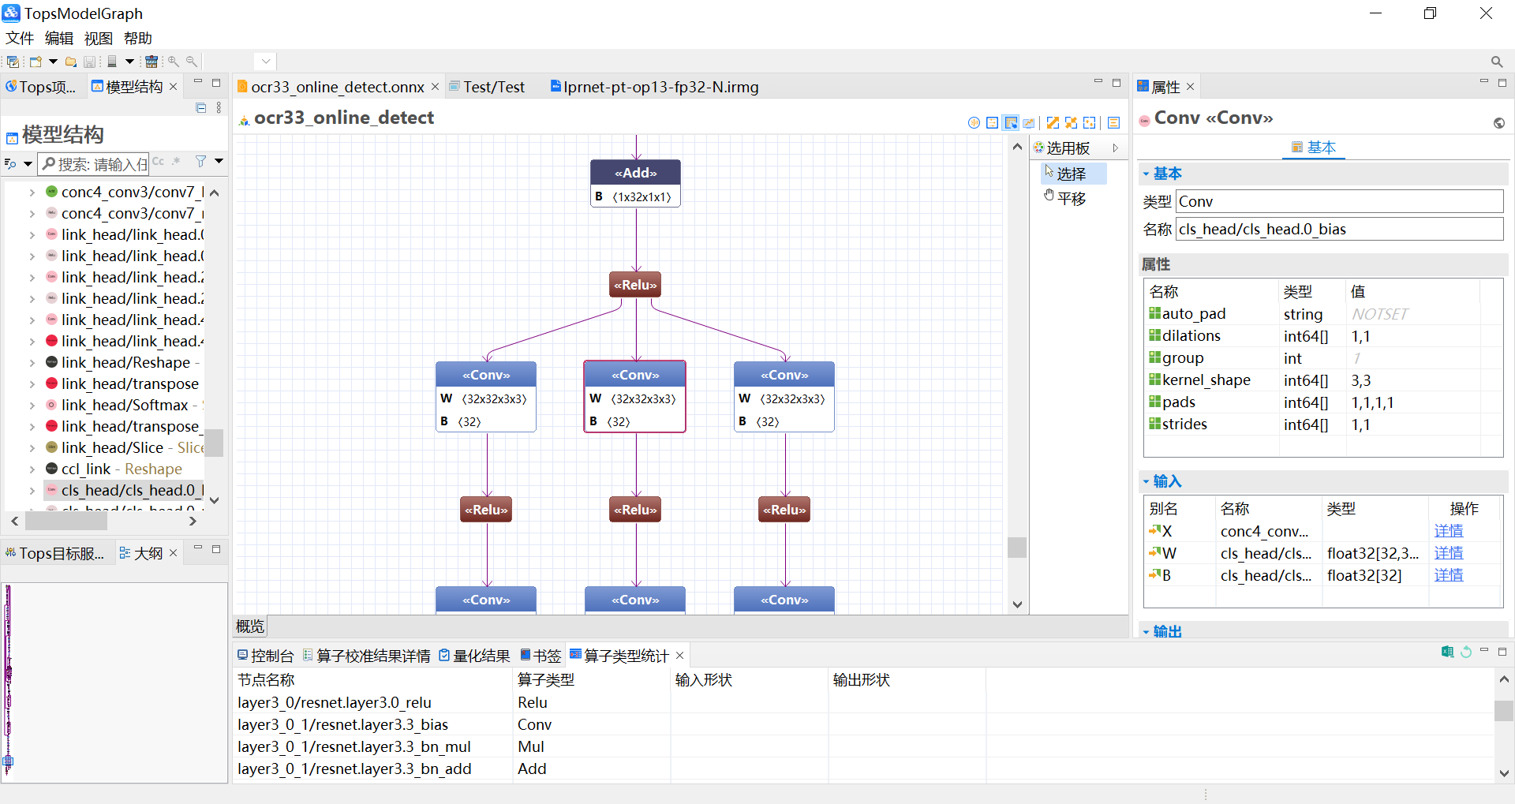Click the save disk toolbar icon
This screenshot has height=804, width=1515.
coord(90,62)
